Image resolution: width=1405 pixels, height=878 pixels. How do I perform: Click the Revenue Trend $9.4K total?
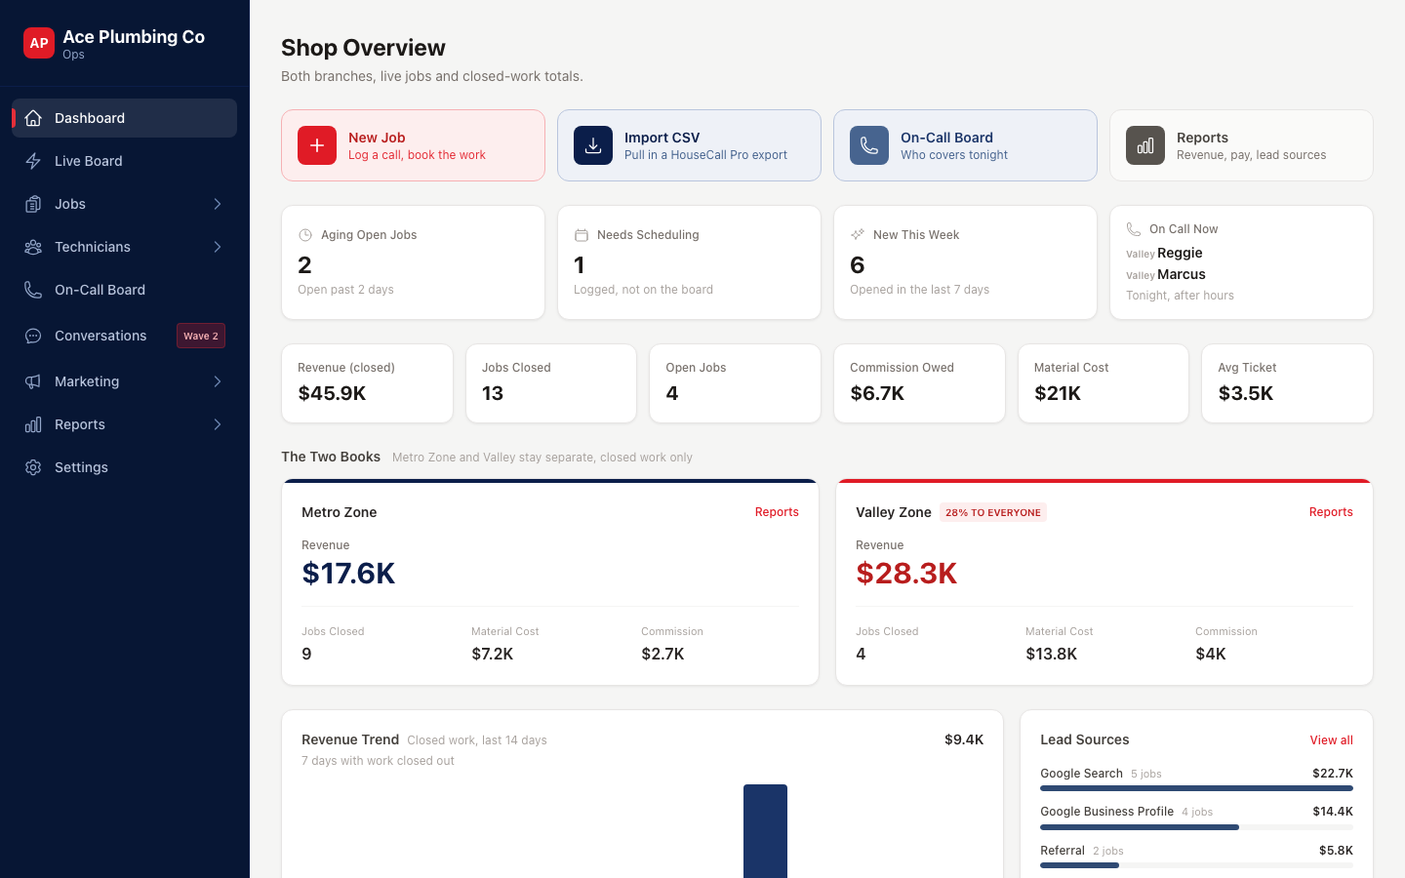(964, 739)
